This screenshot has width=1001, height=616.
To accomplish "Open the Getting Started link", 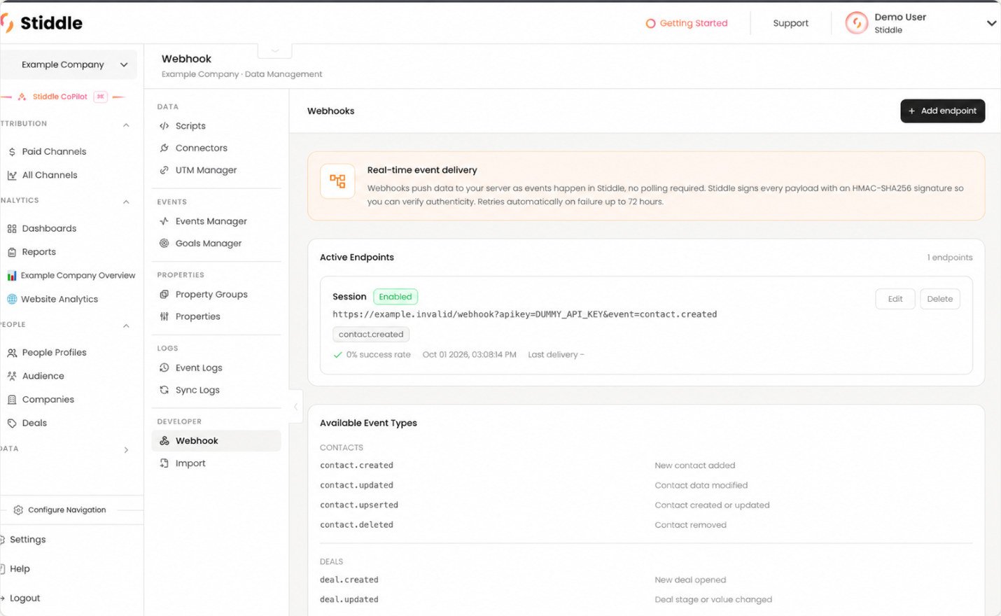I will coord(687,23).
